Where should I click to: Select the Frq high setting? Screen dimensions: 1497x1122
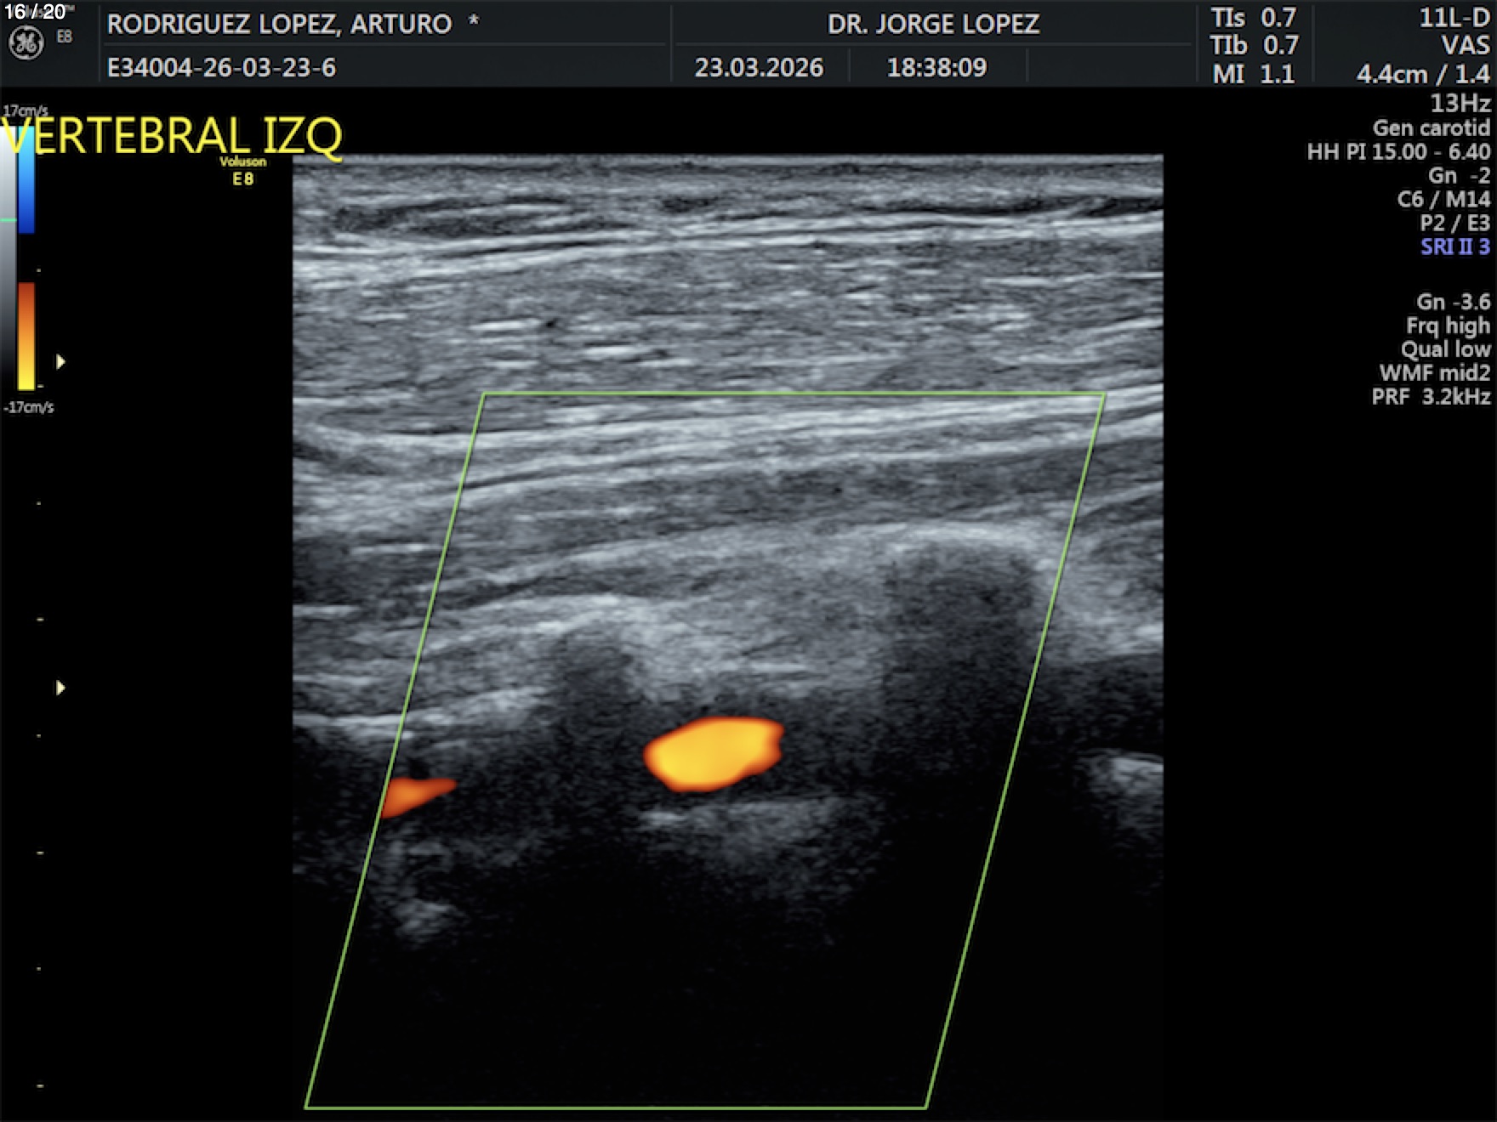(x=1448, y=326)
